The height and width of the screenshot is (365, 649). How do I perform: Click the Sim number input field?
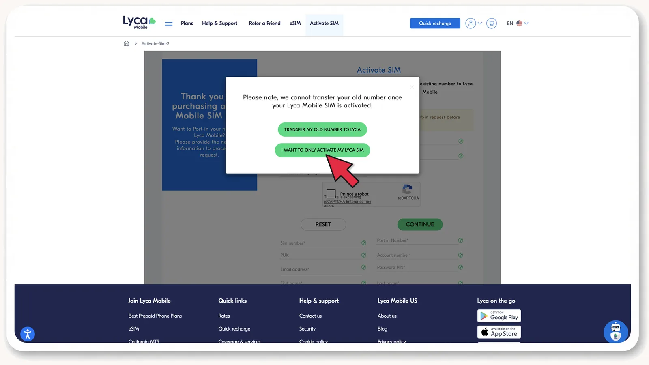320,243
